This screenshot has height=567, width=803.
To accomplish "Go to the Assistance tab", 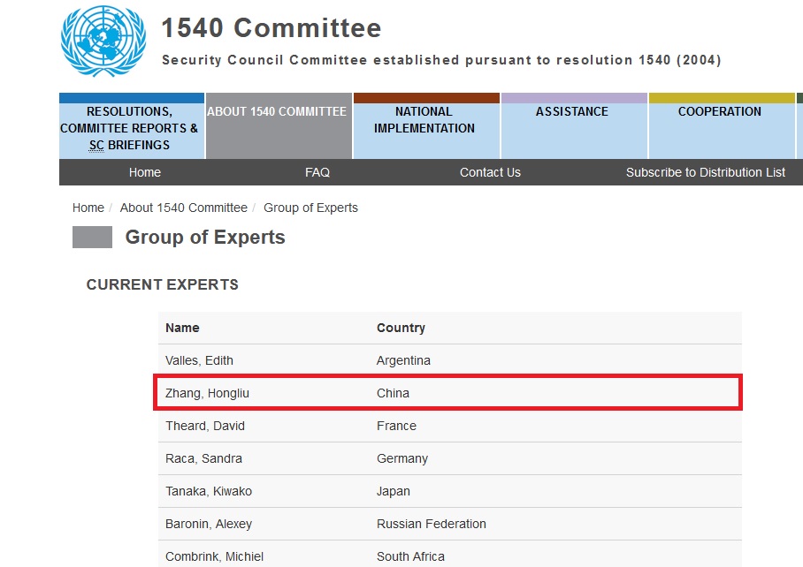I will [574, 126].
